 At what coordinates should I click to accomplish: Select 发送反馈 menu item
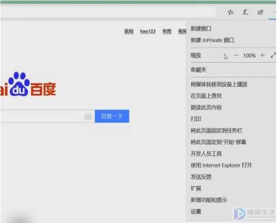201,177
